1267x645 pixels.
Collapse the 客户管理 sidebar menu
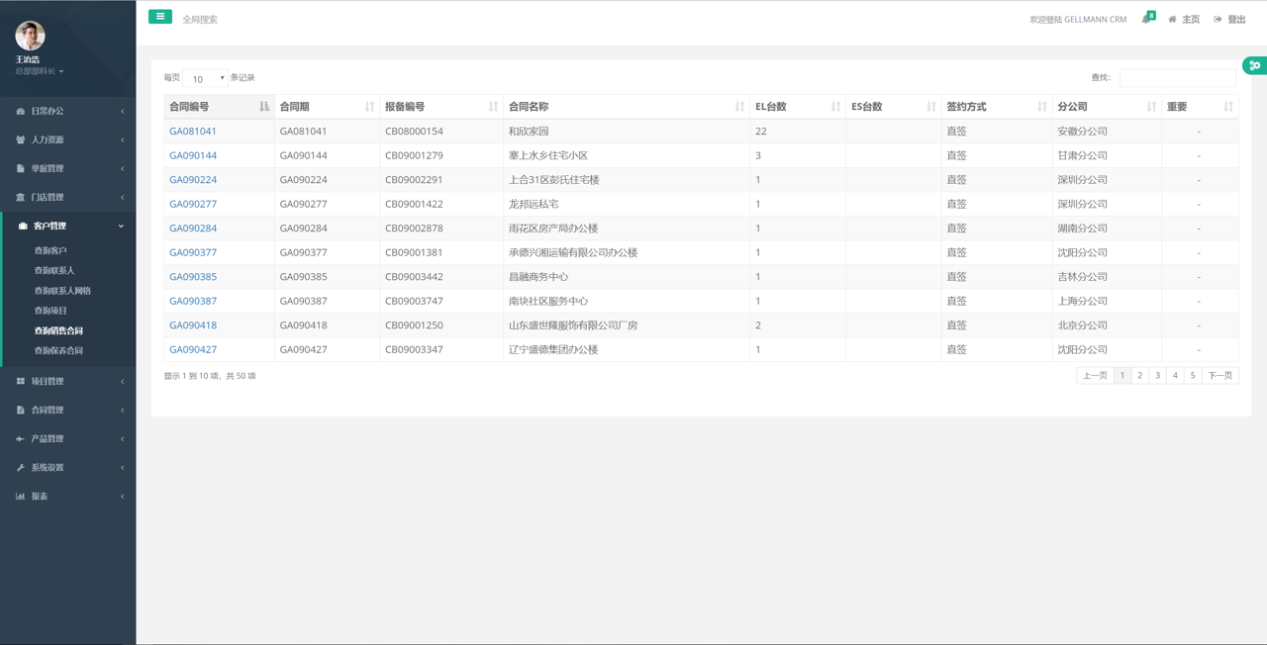click(x=67, y=226)
